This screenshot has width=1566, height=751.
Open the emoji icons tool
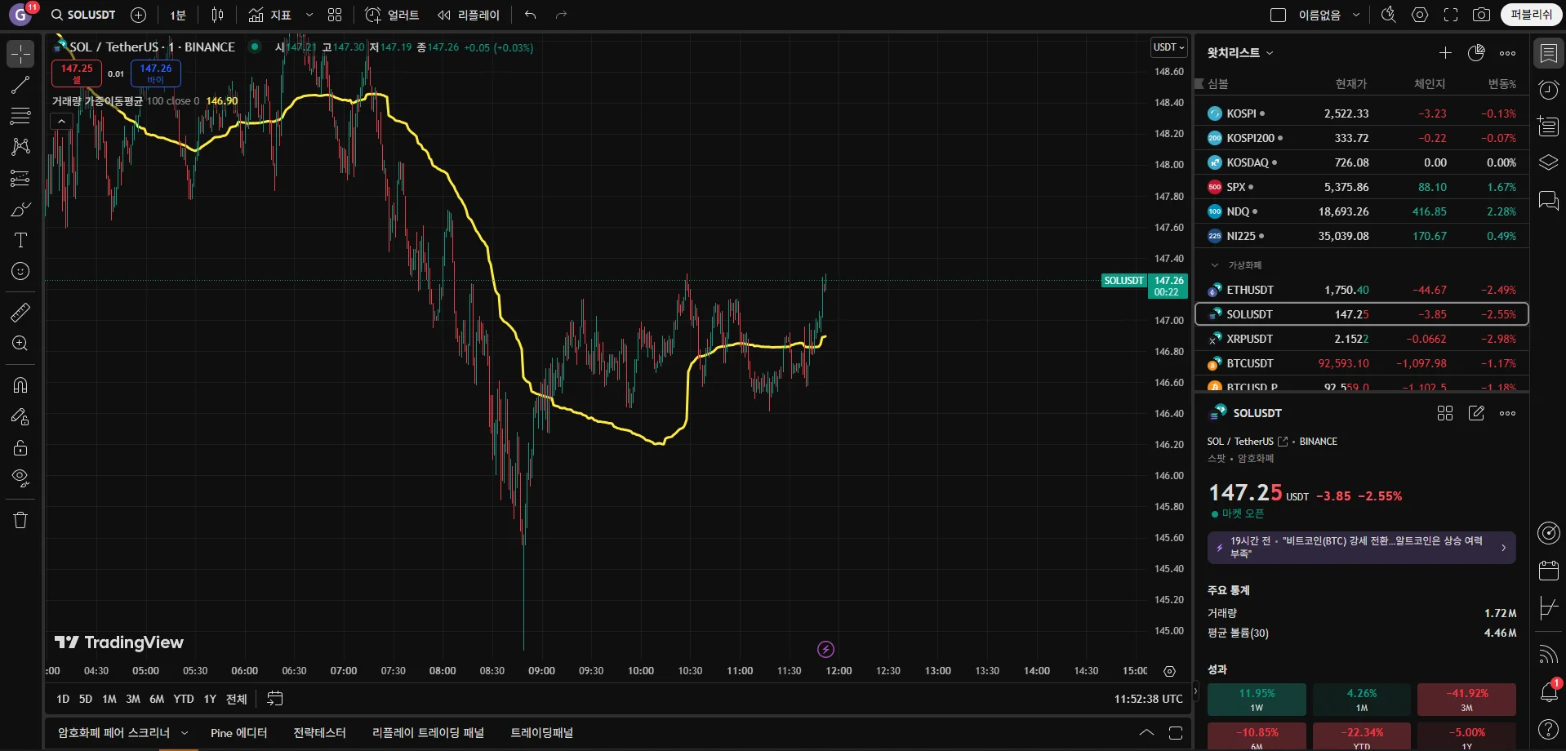20,271
